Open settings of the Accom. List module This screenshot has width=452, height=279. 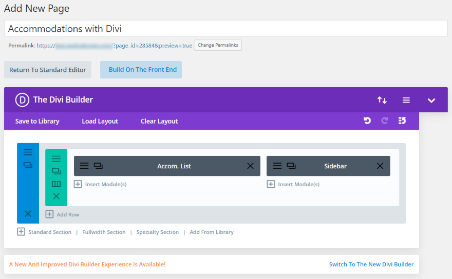coord(84,166)
